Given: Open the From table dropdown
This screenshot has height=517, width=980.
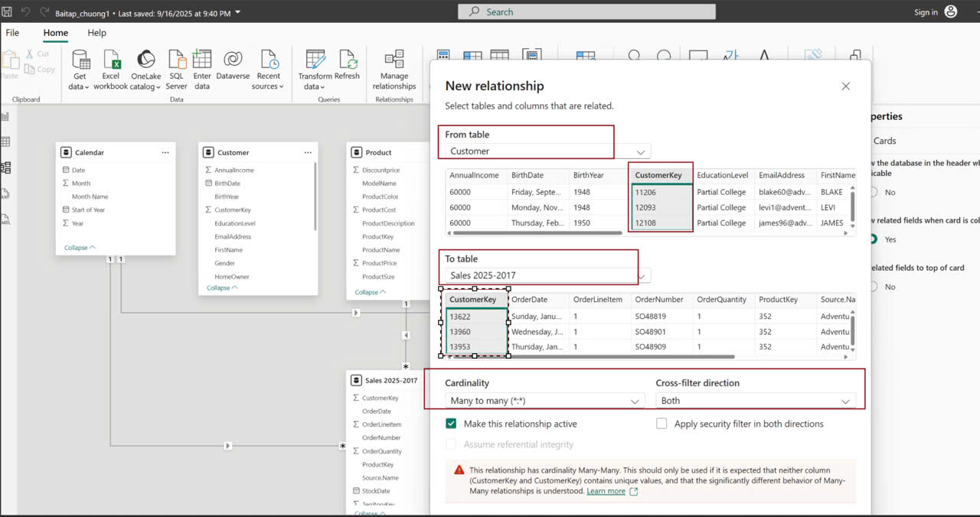Looking at the screenshot, I should click(547, 151).
